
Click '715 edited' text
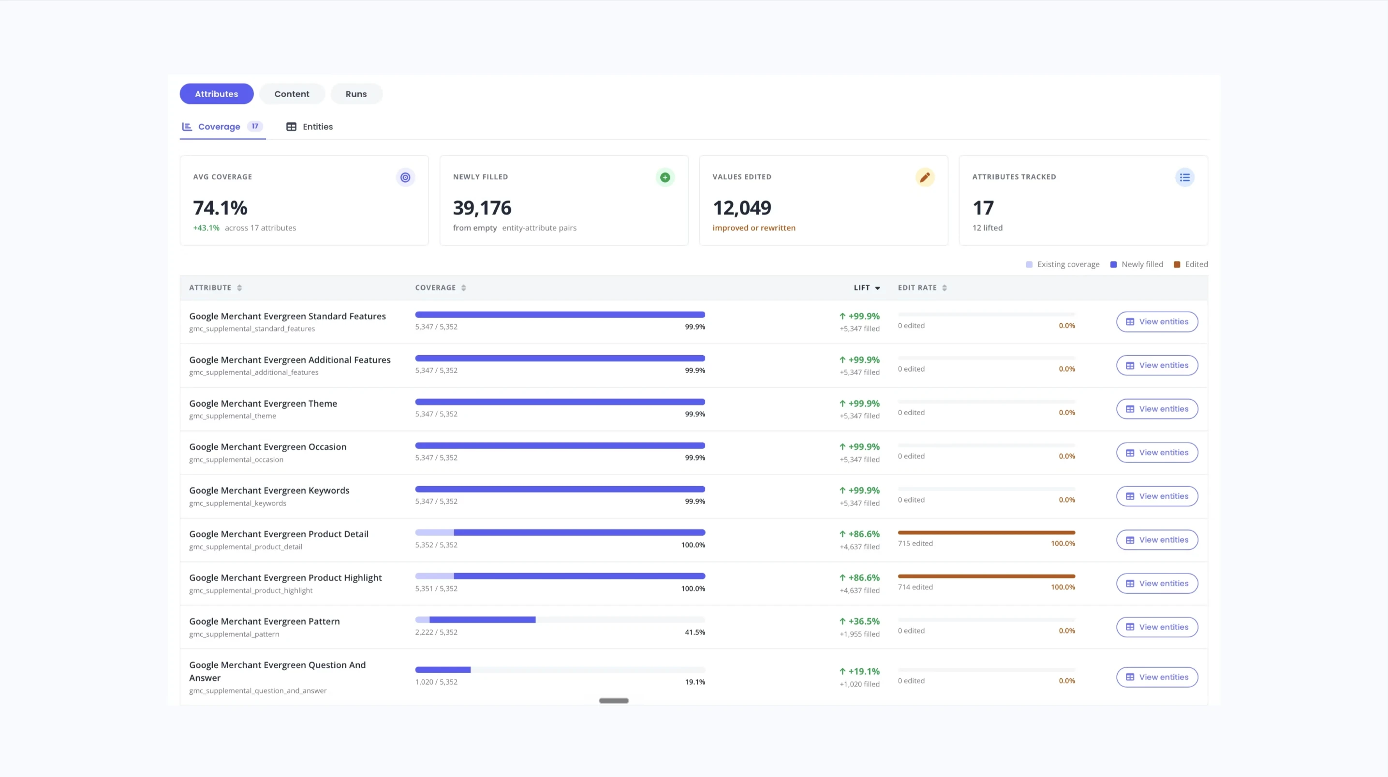tap(915, 543)
